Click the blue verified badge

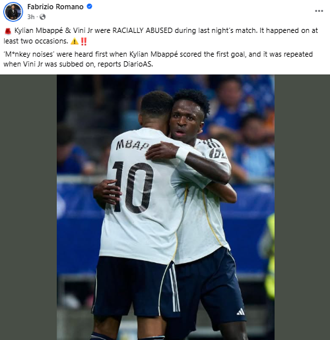89,7
